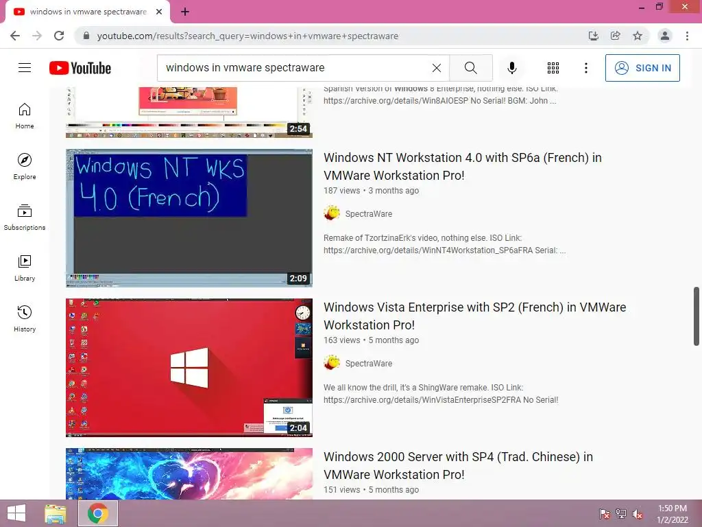
Task: Open File Explorer from the taskbar
Action: pyautogui.click(x=56, y=513)
